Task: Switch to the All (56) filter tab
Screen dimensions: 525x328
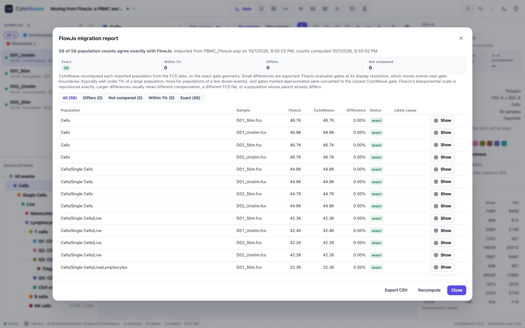Action: point(70,98)
